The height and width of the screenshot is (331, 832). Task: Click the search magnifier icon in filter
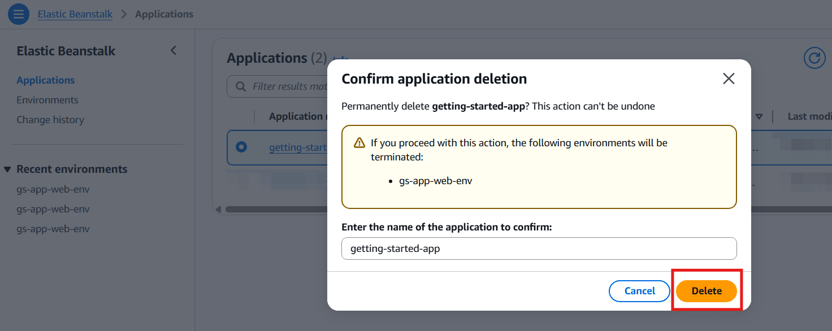pyautogui.click(x=241, y=86)
